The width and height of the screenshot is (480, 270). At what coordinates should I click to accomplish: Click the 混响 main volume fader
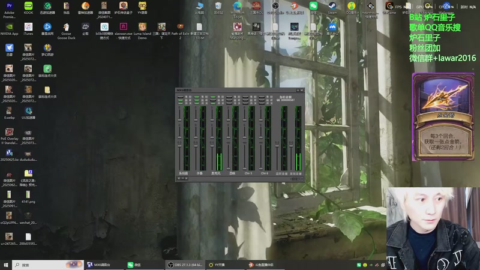229,169
